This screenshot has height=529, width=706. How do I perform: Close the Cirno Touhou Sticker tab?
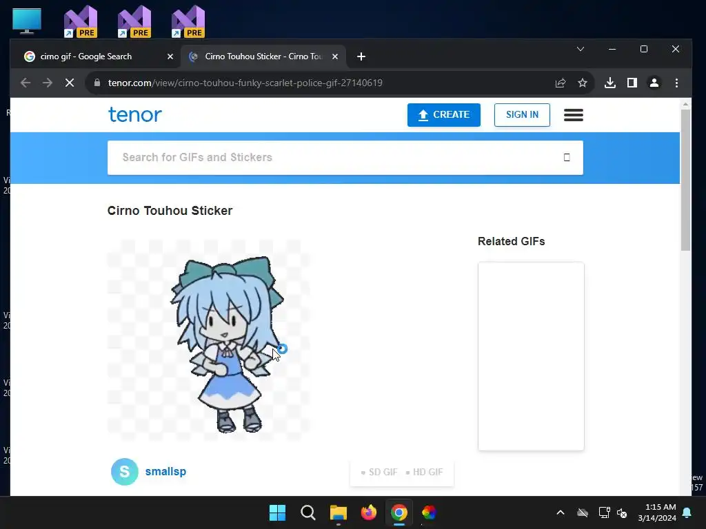pos(335,56)
